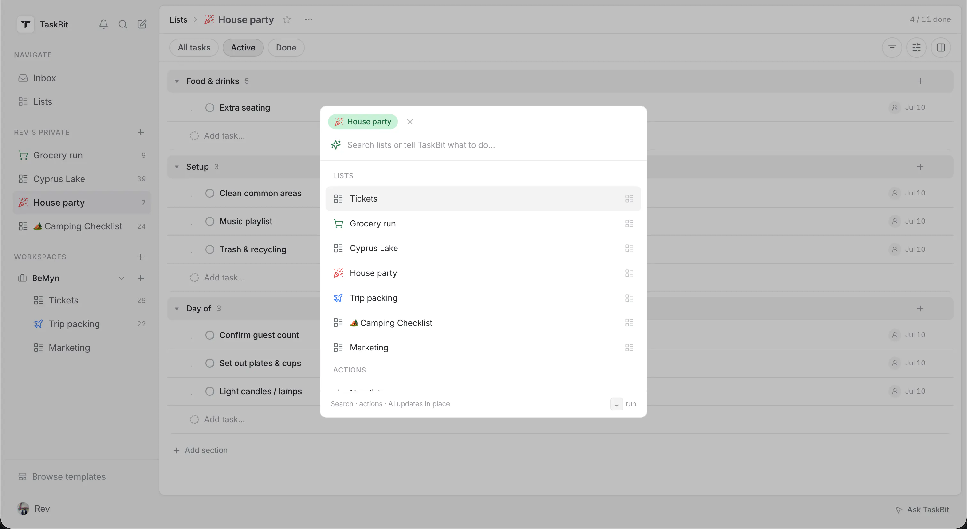Open Ask TaskBit

[922, 510]
